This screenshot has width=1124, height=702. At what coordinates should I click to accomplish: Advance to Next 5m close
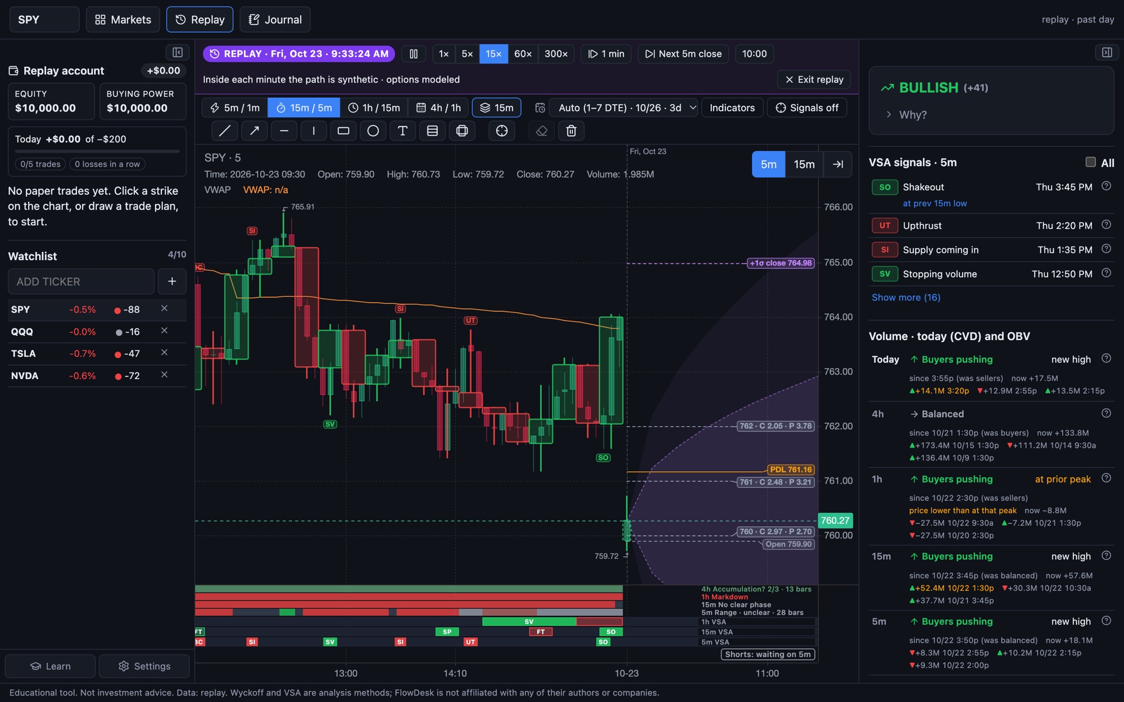point(683,54)
